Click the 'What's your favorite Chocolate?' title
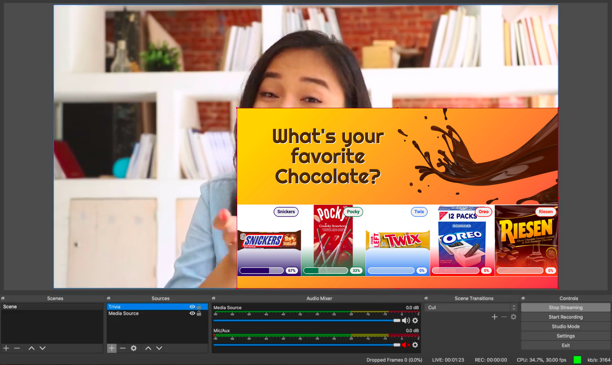 (328, 156)
